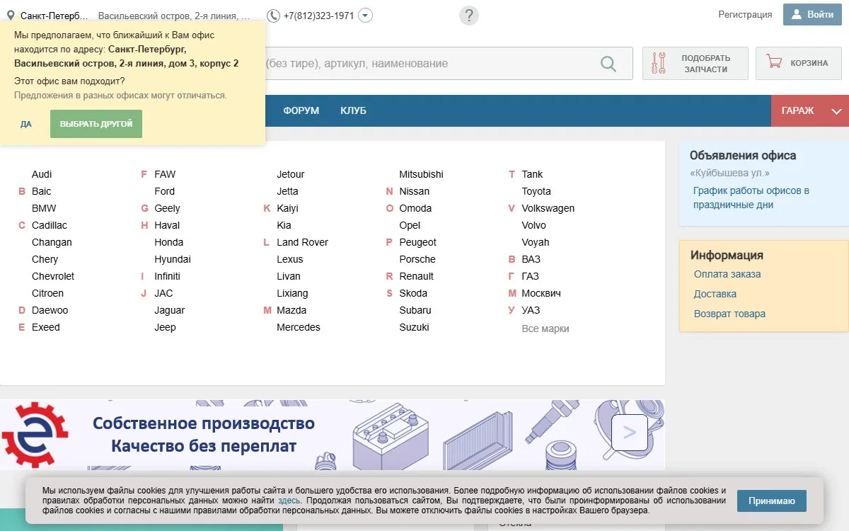Select the ГАЗ brand

531,276
